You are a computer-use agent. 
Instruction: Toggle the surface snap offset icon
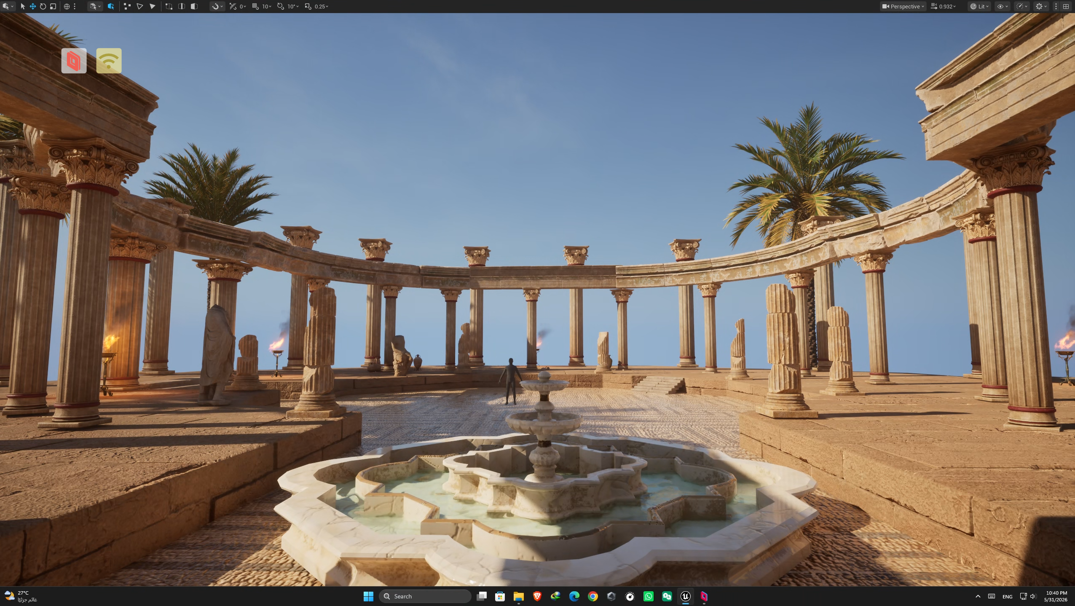point(233,6)
